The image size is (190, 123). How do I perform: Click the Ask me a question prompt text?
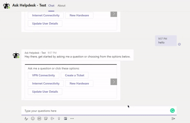54,68
